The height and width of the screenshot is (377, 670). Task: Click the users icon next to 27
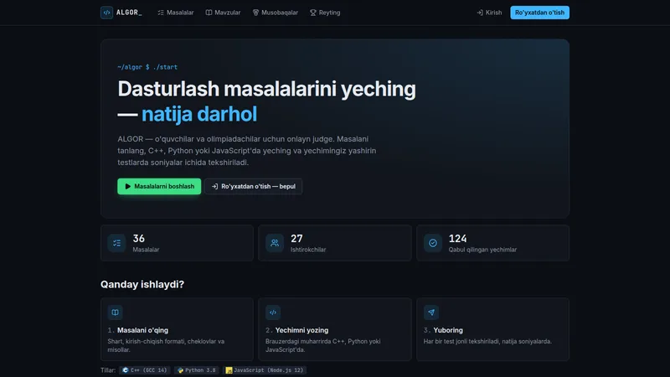click(275, 243)
